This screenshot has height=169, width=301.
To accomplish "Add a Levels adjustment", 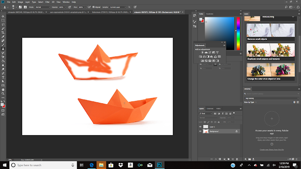I will coord(206,52).
